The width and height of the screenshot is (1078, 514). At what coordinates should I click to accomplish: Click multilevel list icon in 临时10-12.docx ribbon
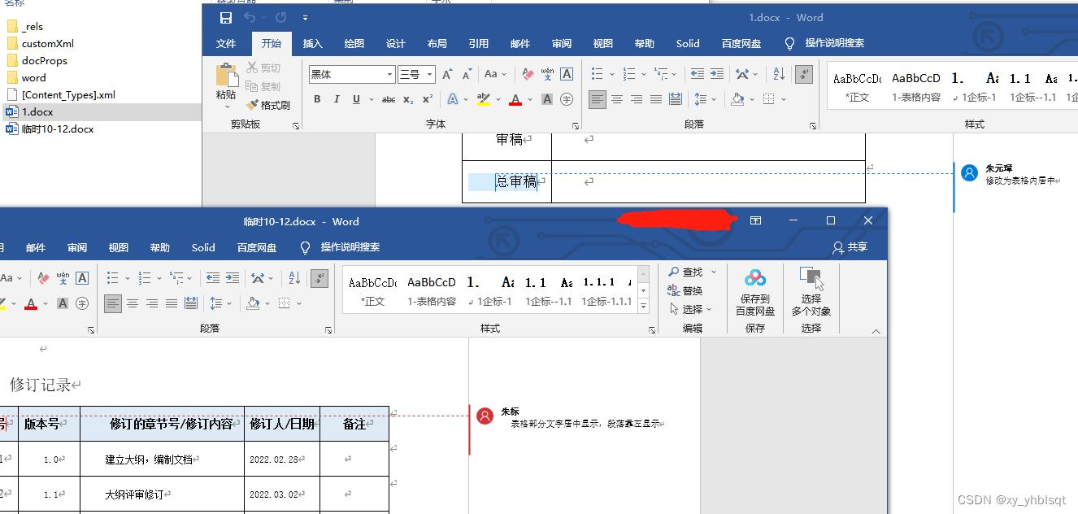(175, 278)
